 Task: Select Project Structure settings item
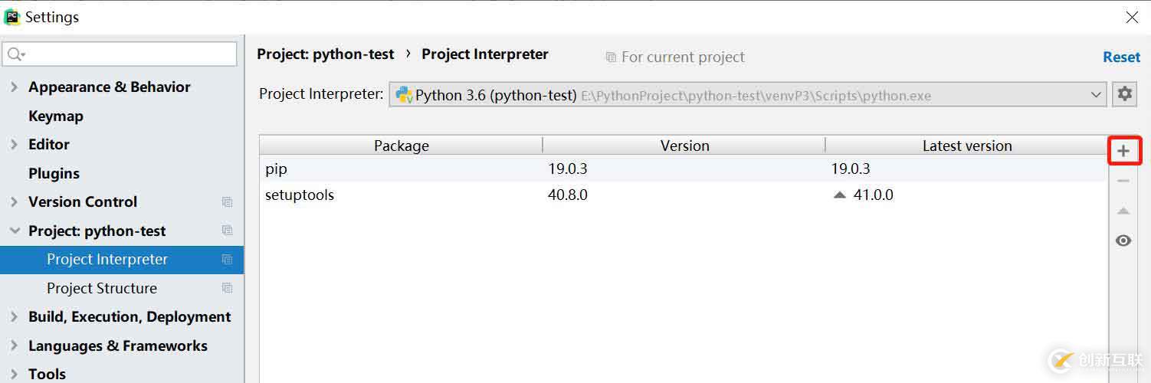point(102,289)
